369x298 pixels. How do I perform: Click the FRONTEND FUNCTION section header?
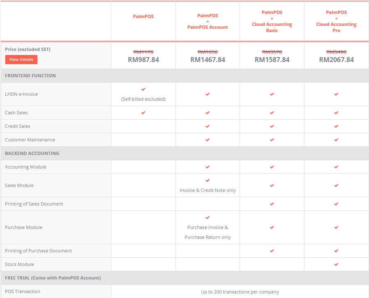pyautogui.click(x=30, y=76)
